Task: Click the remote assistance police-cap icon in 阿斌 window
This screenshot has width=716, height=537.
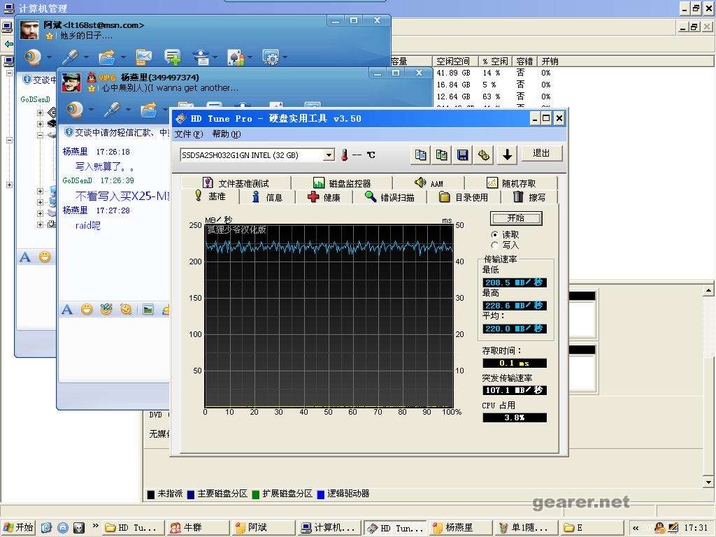Action: pos(201,57)
